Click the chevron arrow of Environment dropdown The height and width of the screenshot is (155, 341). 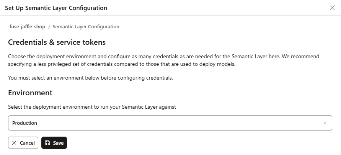(x=325, y=123)
